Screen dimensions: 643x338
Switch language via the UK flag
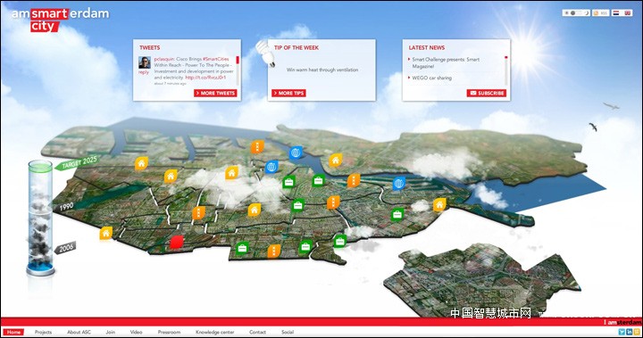(x=628, y=13)
